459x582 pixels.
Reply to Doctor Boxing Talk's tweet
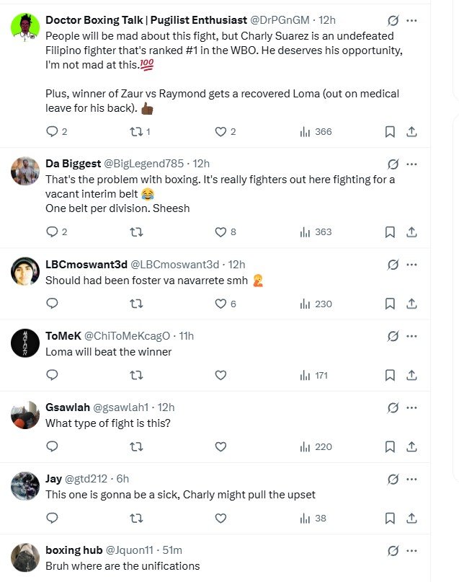click(52, 131)
